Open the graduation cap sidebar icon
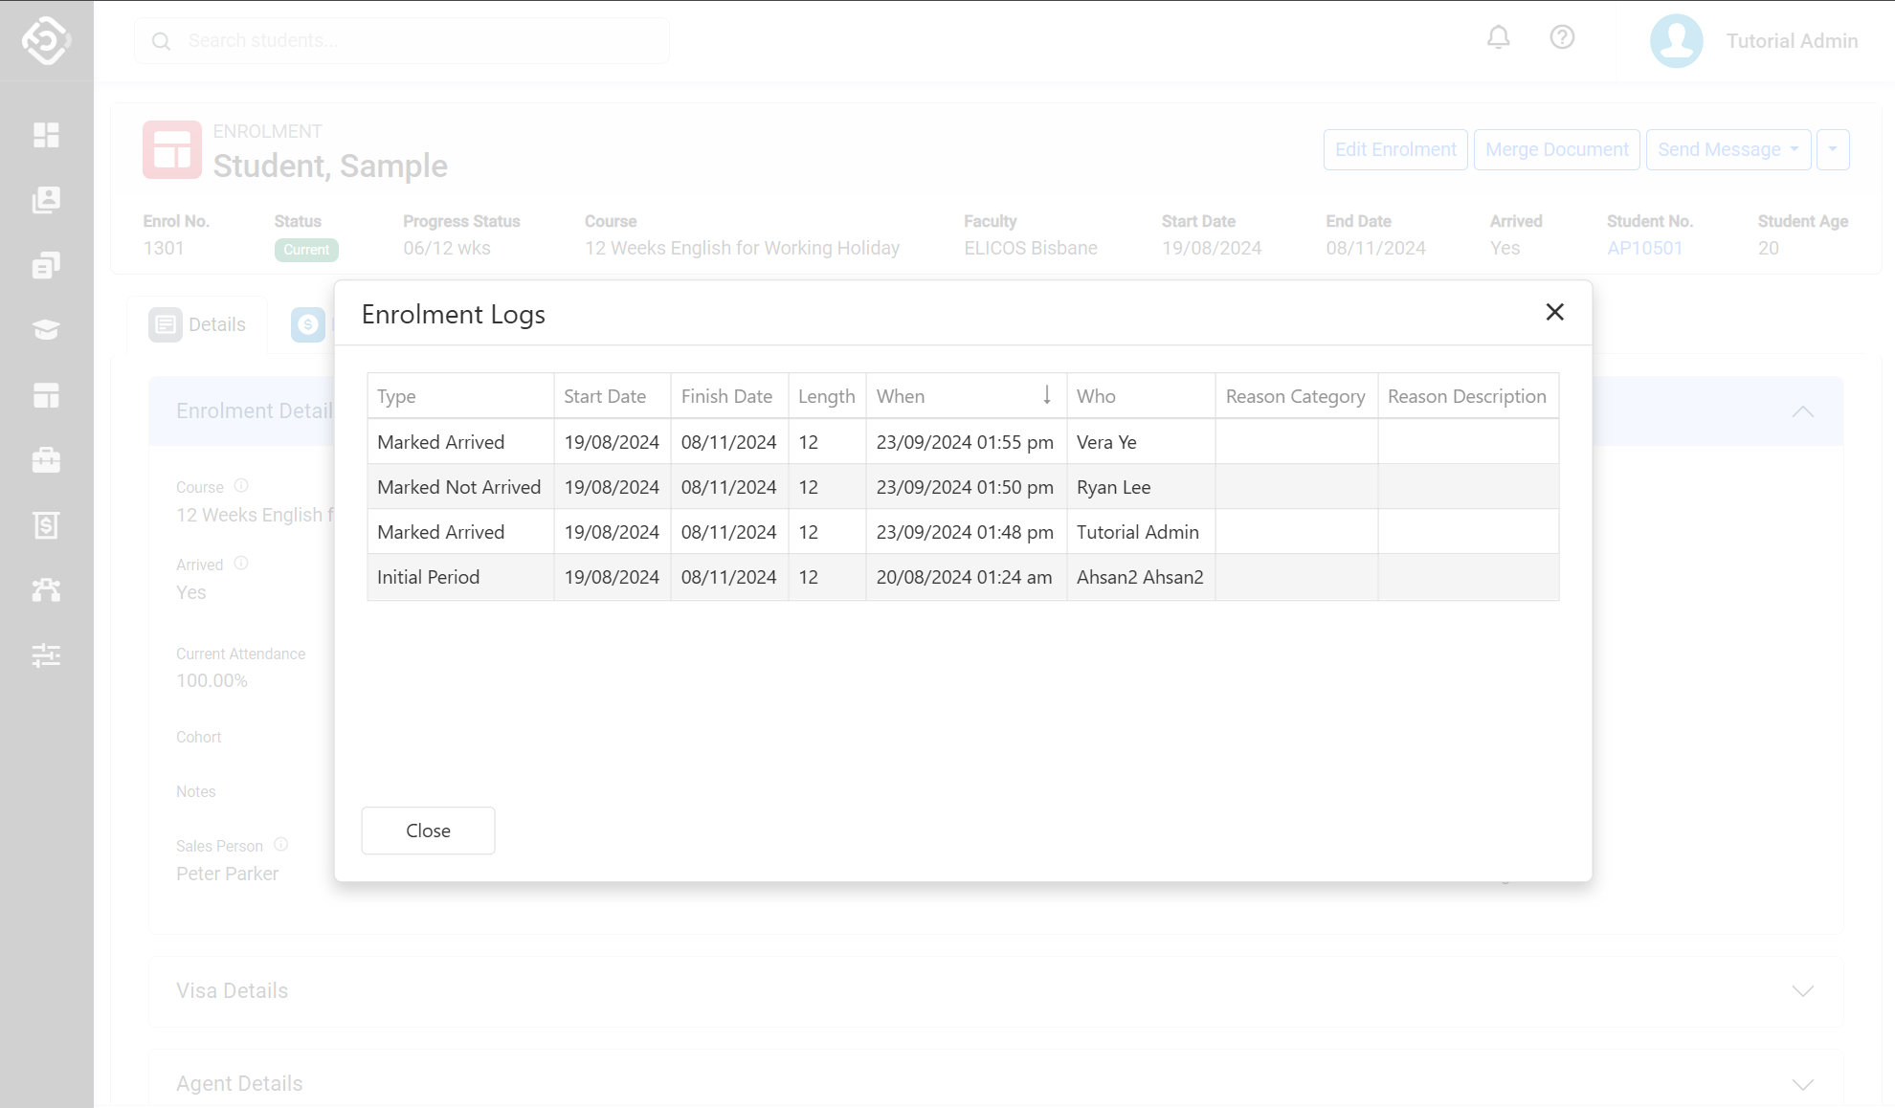This screenshot has height=1108, width=1895. pos(46,330)
